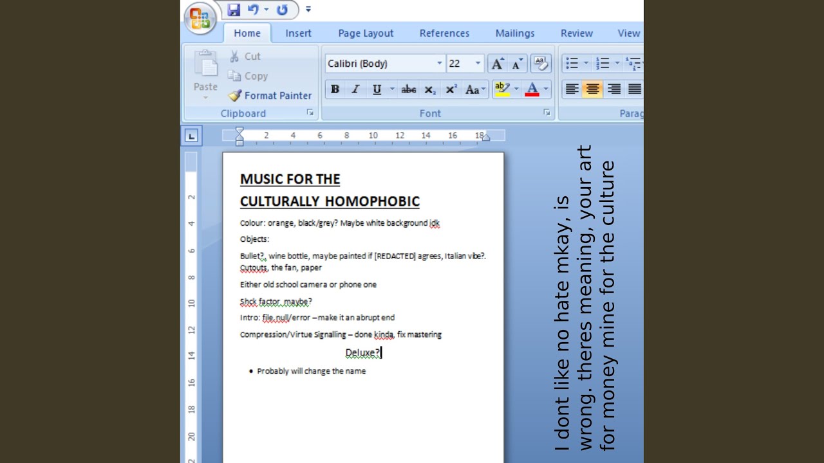Switch to the Page Layout tab
The image size is (824, 463).
(366, 33)
